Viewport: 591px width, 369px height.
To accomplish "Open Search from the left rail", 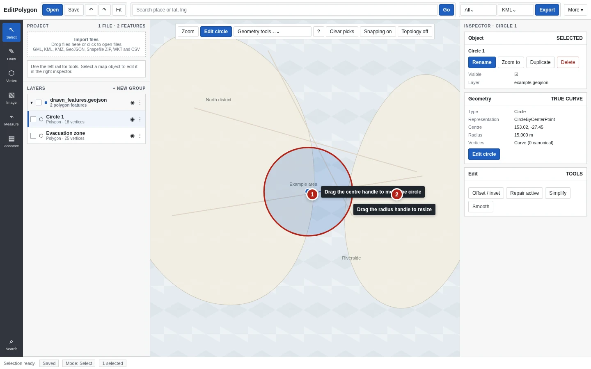I will pyautogui.click(x=11, y=344).
